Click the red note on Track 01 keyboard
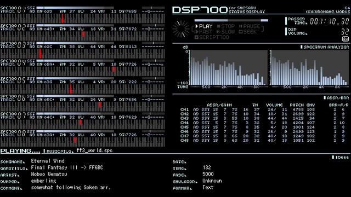The image size is (351, 197). pyautogui.click(x=63, y=19)
